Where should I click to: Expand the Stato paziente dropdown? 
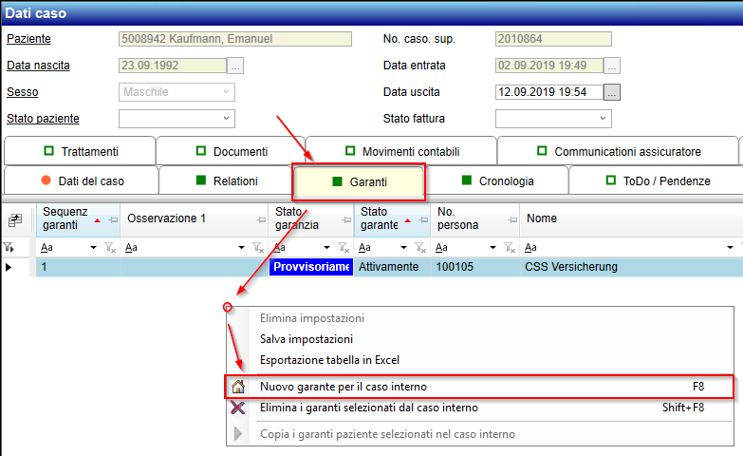(x=227, y=118)
